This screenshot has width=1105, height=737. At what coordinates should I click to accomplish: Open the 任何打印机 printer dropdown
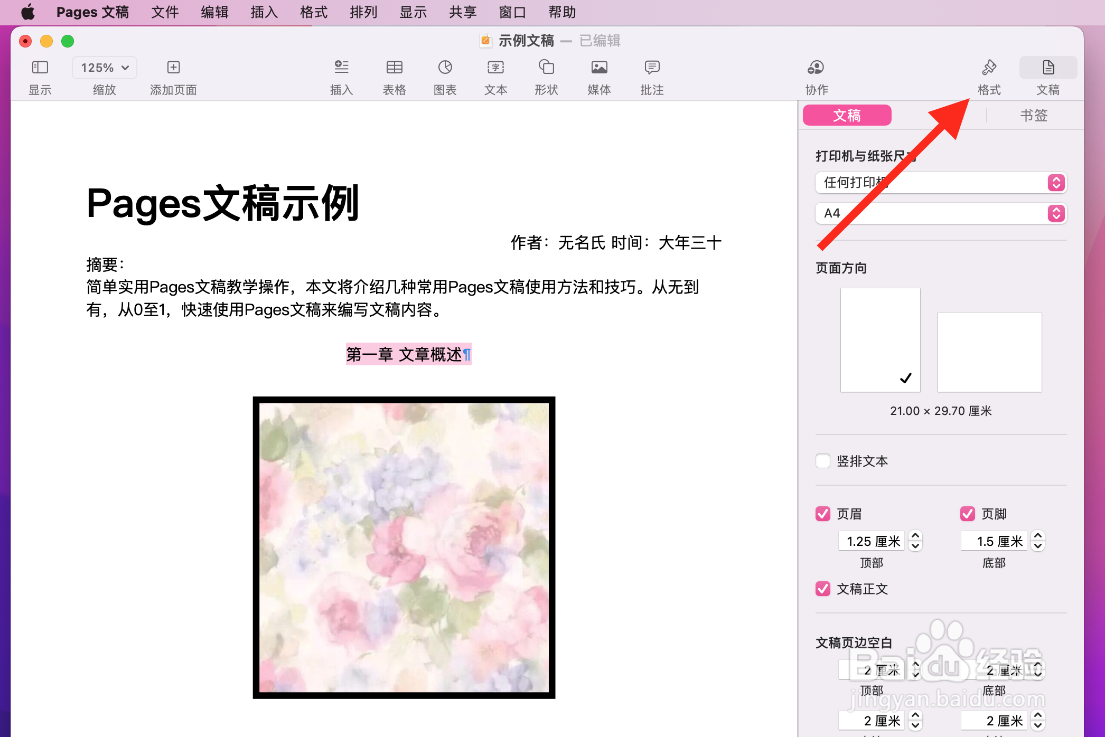[x=941, y=183]
